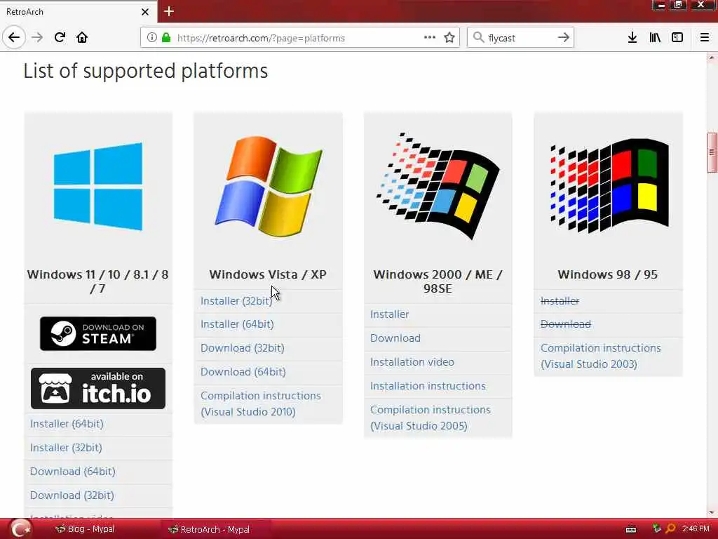Click scrollbar up arrow
718x539 pixels.
tap(711, 58)
